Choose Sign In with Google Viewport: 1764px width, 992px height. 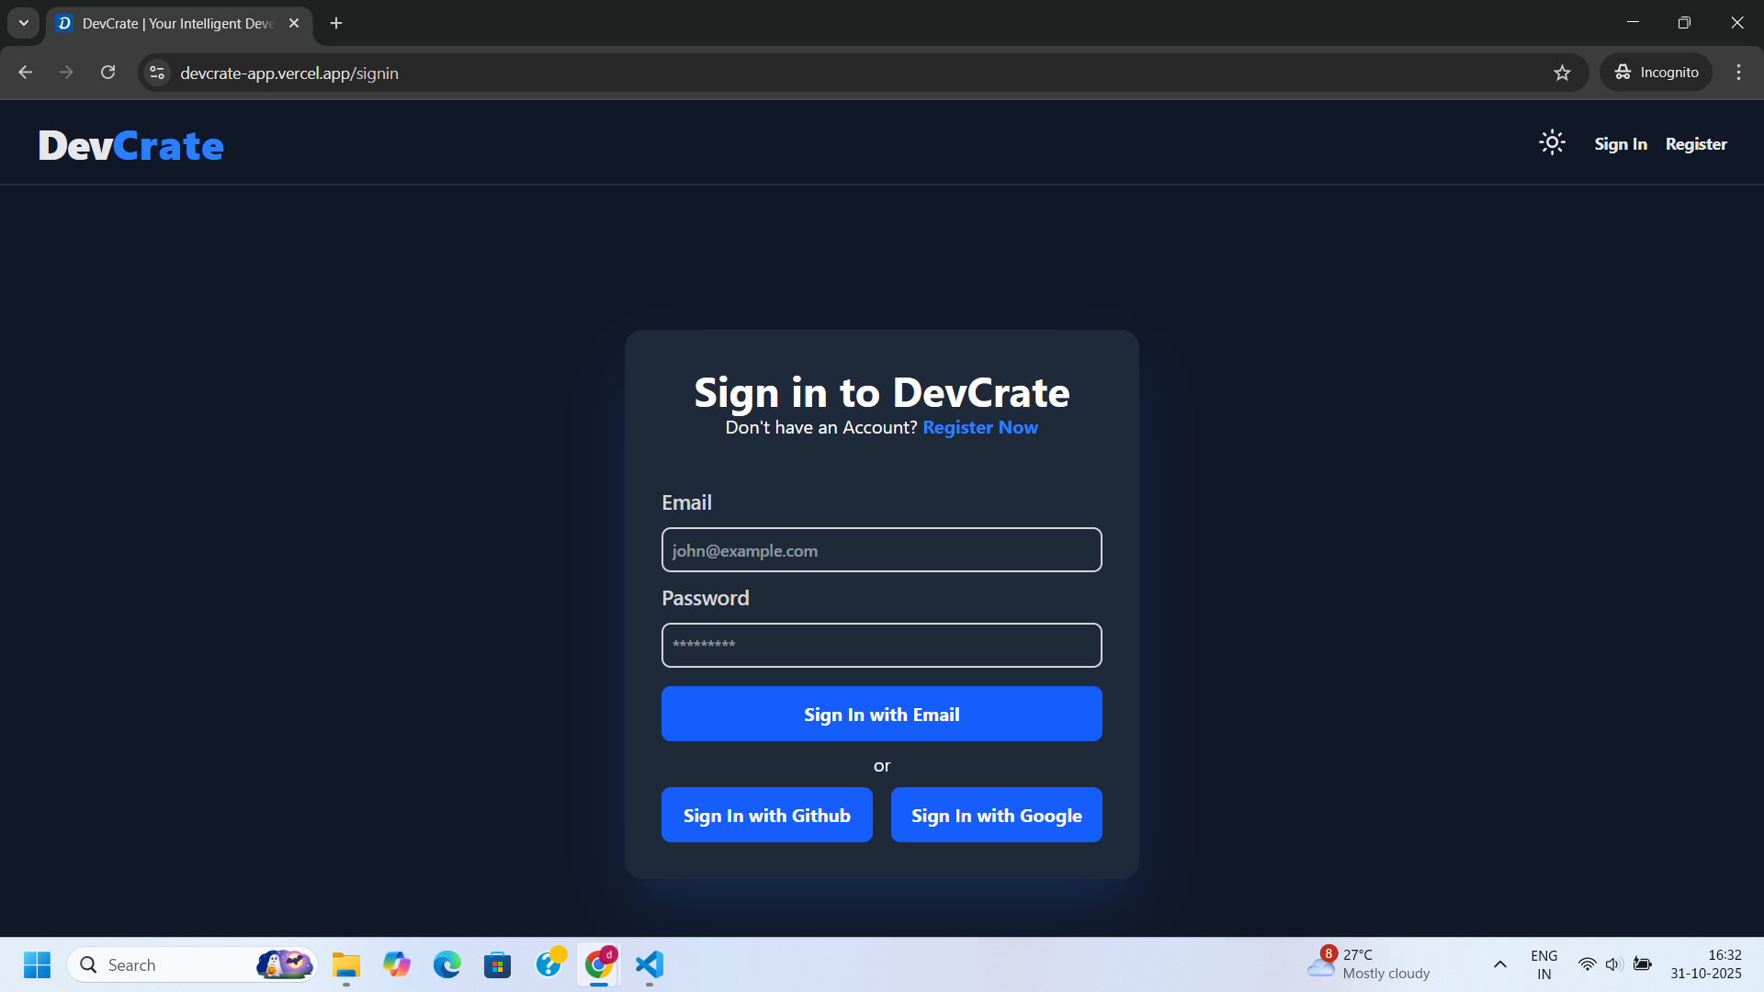click(x=996, y=815)
